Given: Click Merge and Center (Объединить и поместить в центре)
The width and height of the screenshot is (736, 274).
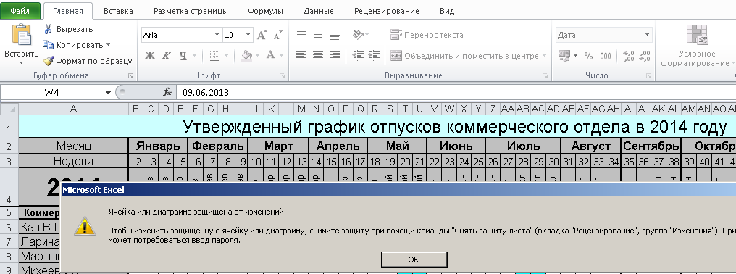Looking at the screenshot, I should coord(464,56).
